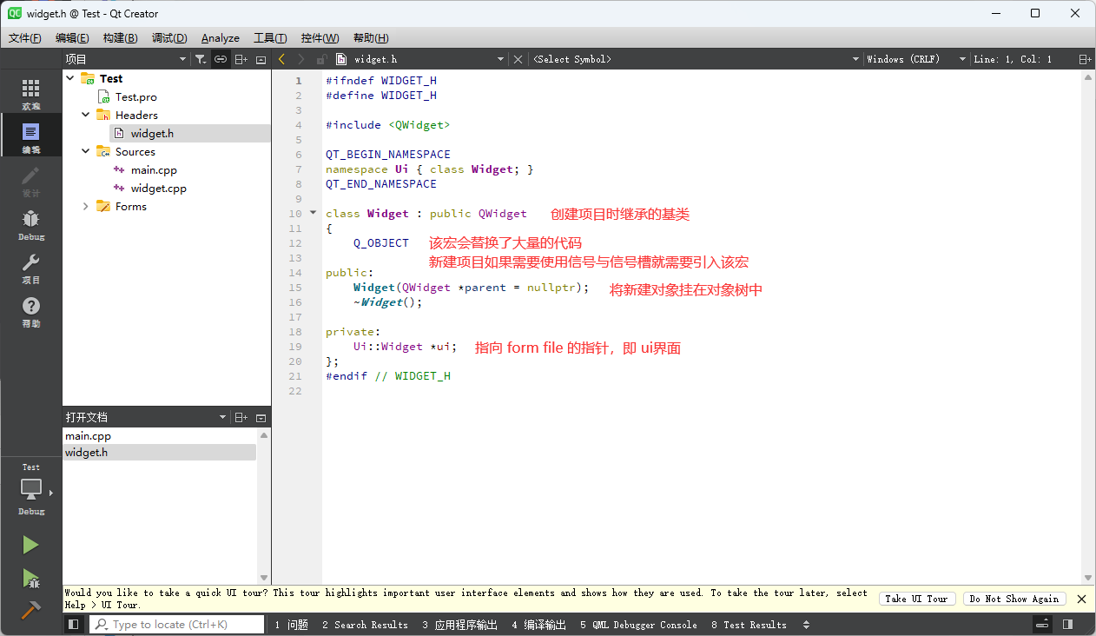Toggle synchronize with editor link icon
1096x636 pixels.
[x=221, y=59]
